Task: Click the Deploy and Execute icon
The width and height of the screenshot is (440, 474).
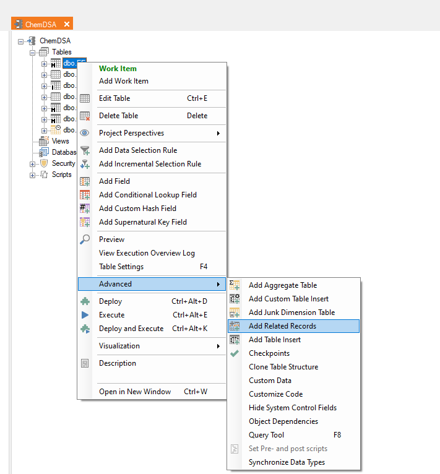Action: 85,329
